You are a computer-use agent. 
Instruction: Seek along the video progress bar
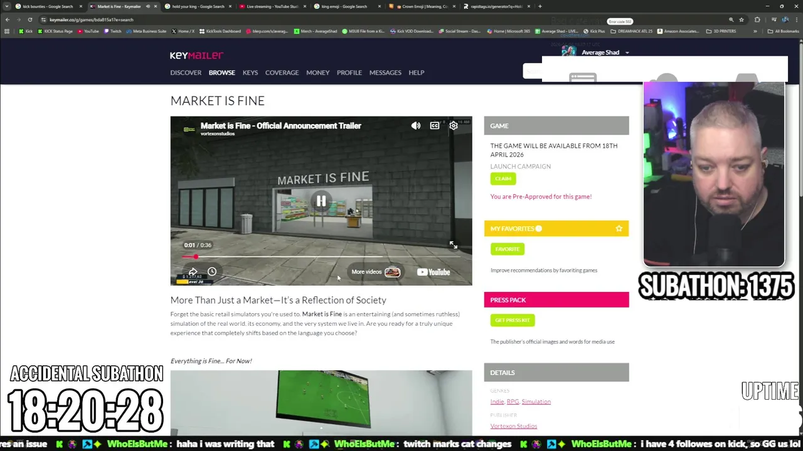pos(321,257)
